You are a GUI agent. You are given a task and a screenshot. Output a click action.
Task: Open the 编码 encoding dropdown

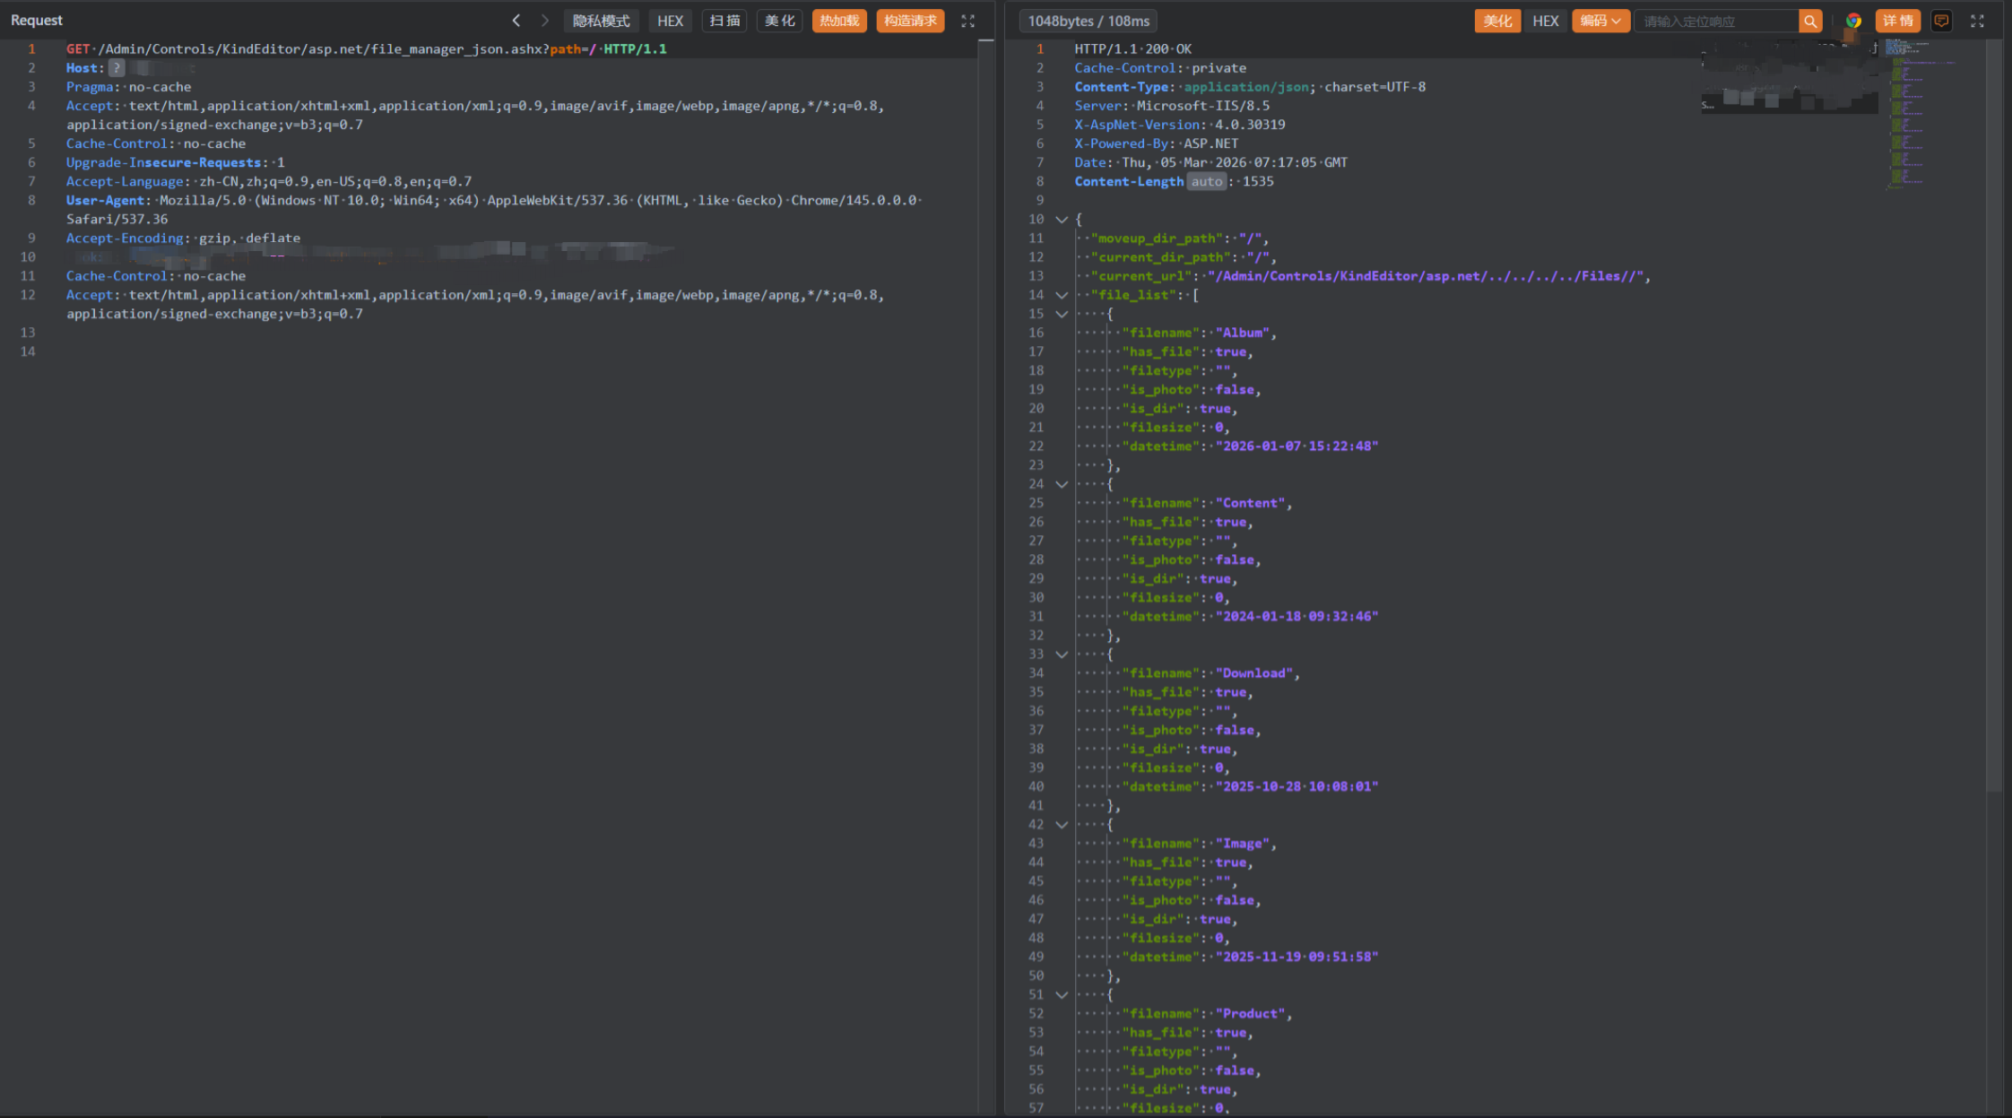[x=1600, y=21]
